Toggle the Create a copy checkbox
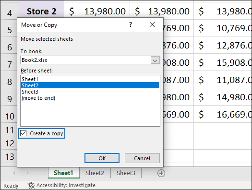252x190 pixels. (x=24, y=133)
